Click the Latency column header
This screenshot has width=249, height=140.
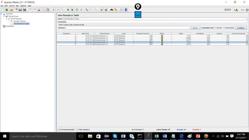coord(219,33)
